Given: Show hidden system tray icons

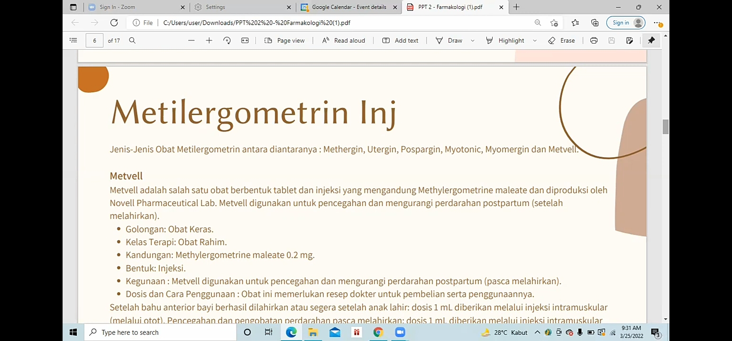Looking at the screenshot, I should click(x=537, y=332).
